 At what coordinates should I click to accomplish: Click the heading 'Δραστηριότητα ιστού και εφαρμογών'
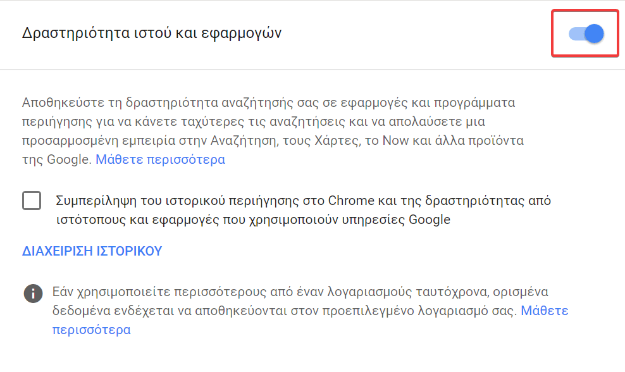click(x=151, y=33)
